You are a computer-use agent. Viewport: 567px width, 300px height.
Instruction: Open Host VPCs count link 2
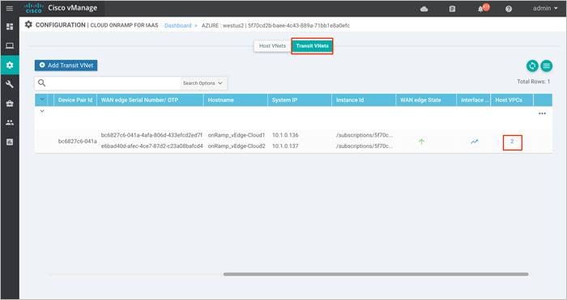pyautogui.click(x=512, y=142)
